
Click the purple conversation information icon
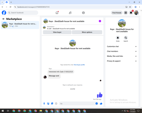click(x=100, y=21)
